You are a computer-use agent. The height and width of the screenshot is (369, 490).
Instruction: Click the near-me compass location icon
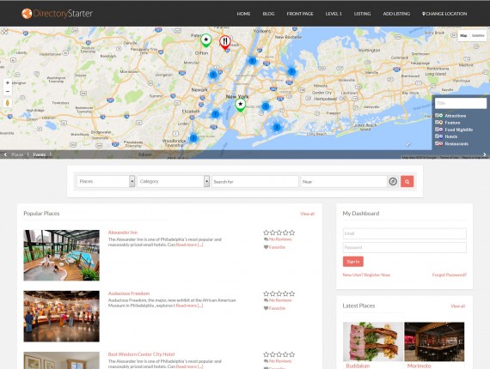pyautogui.click(x=393, y=181)
